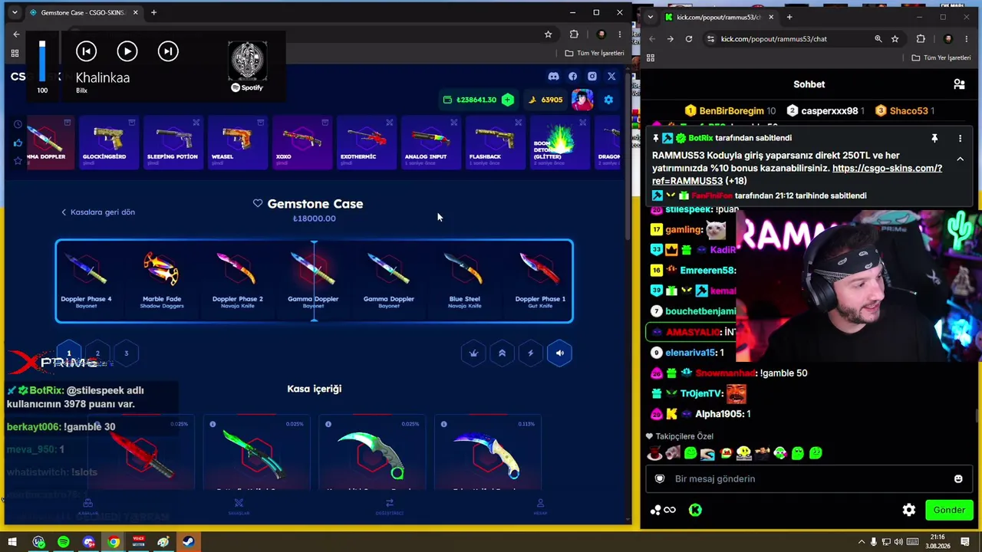Select case count 3 hexagon
The height and width of the screenshot is (552, 982).
[127, 353]
